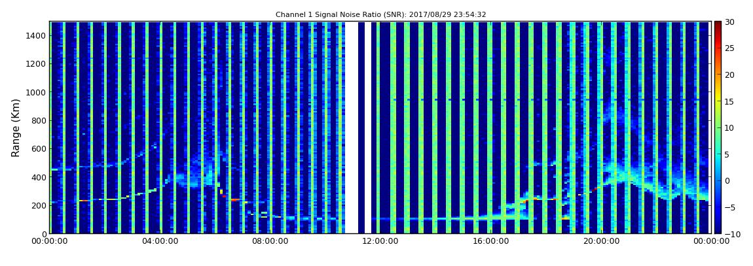Click the 1400 range tick label

click(37, 35)
